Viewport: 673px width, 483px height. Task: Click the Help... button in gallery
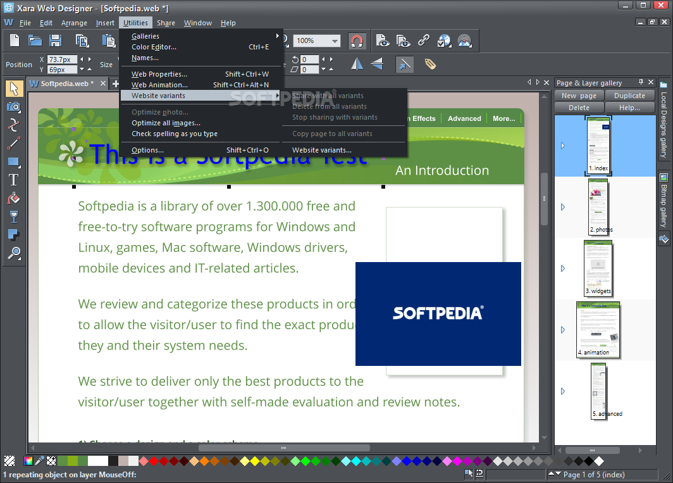(x=629, y=108)
